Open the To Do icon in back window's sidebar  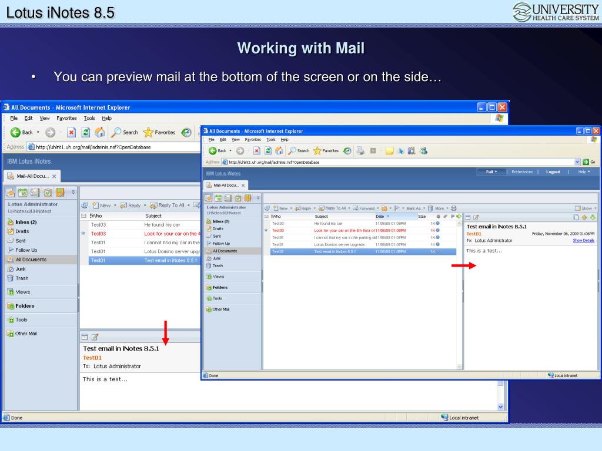(x=47, y=193)
